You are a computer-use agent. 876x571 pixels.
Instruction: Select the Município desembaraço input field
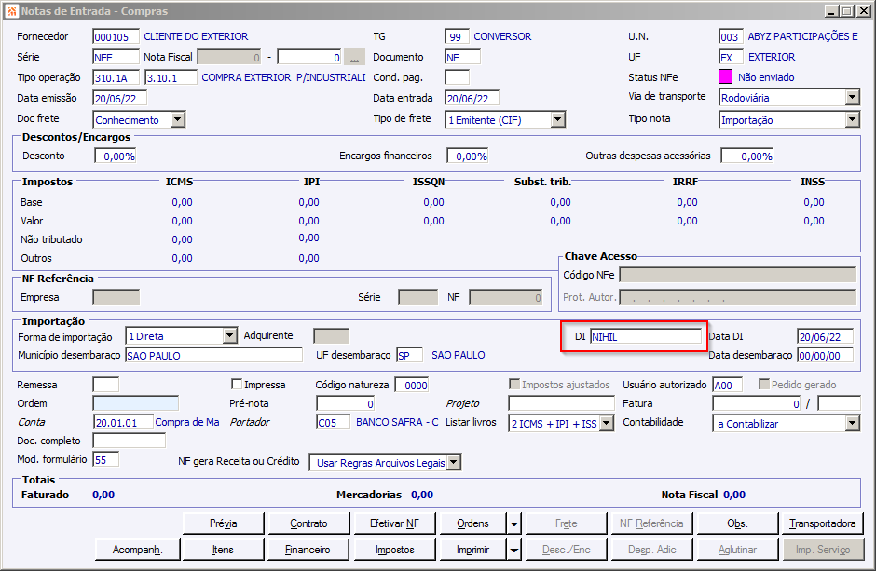click(213, 355)
